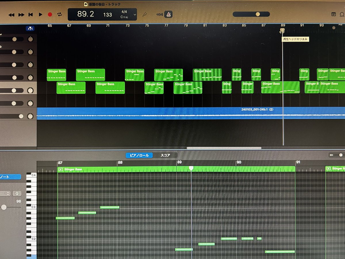Toggle the blue Catch Playhead button
The width and height of the screenshot is (345, 259).
(x=30, y=28)
